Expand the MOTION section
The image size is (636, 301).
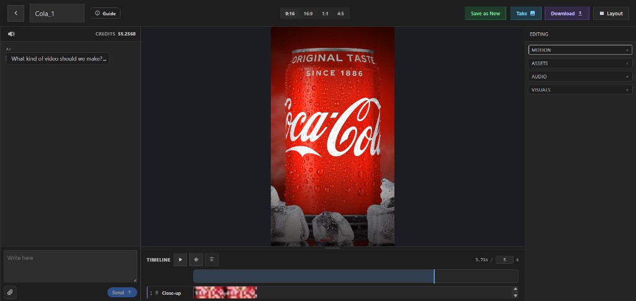580,50
